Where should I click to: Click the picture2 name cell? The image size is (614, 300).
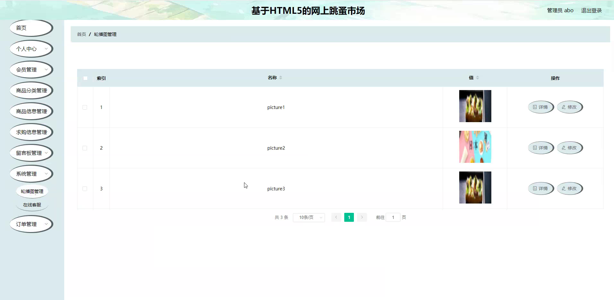[276, 148]
